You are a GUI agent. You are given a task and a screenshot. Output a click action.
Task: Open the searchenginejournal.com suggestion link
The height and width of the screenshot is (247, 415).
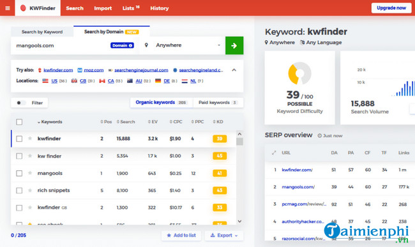[x=141, y=70]
